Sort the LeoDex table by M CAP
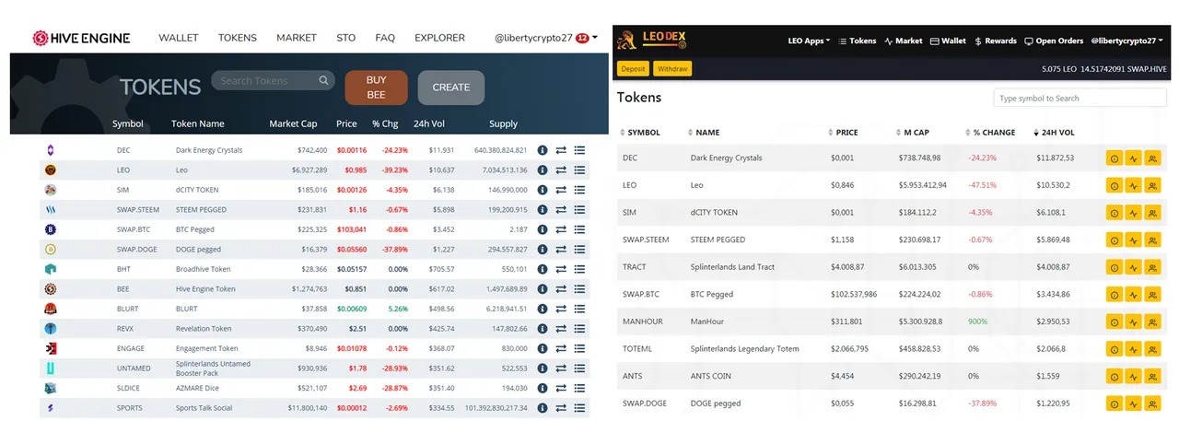The height and width of the screenshot is (421, 1179). click(x=912, y=133)
